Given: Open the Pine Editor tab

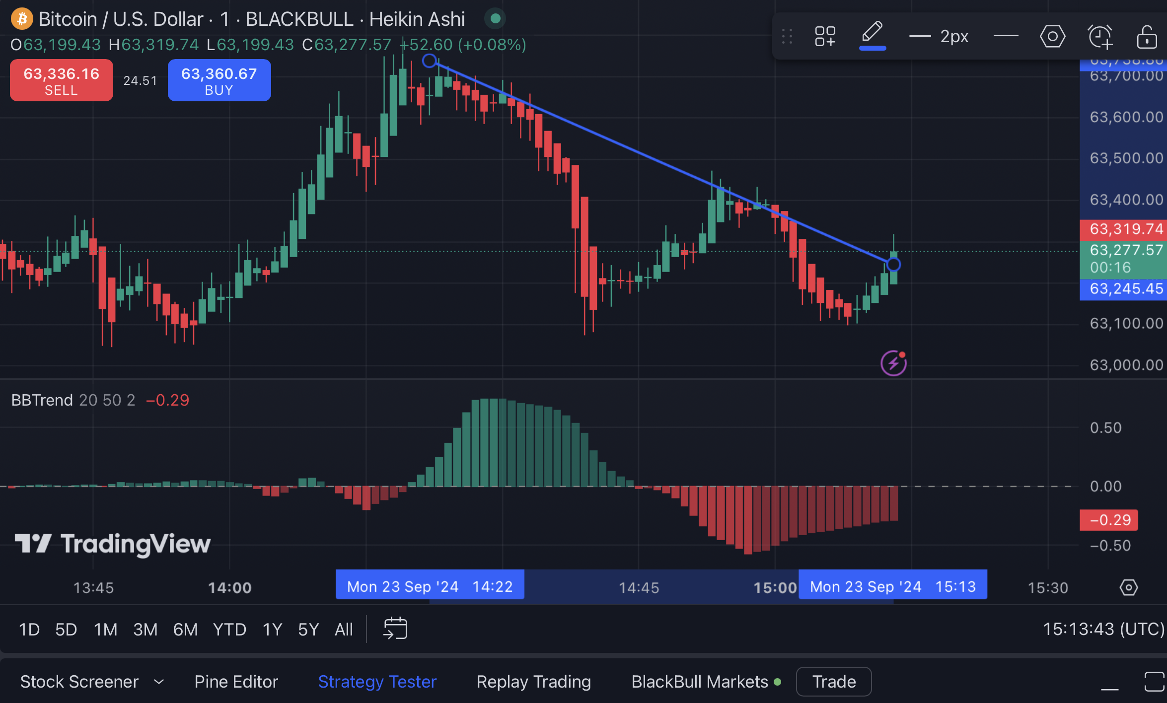Looking at the screenshot, I should pyautogui.click(x=236, y=682).
